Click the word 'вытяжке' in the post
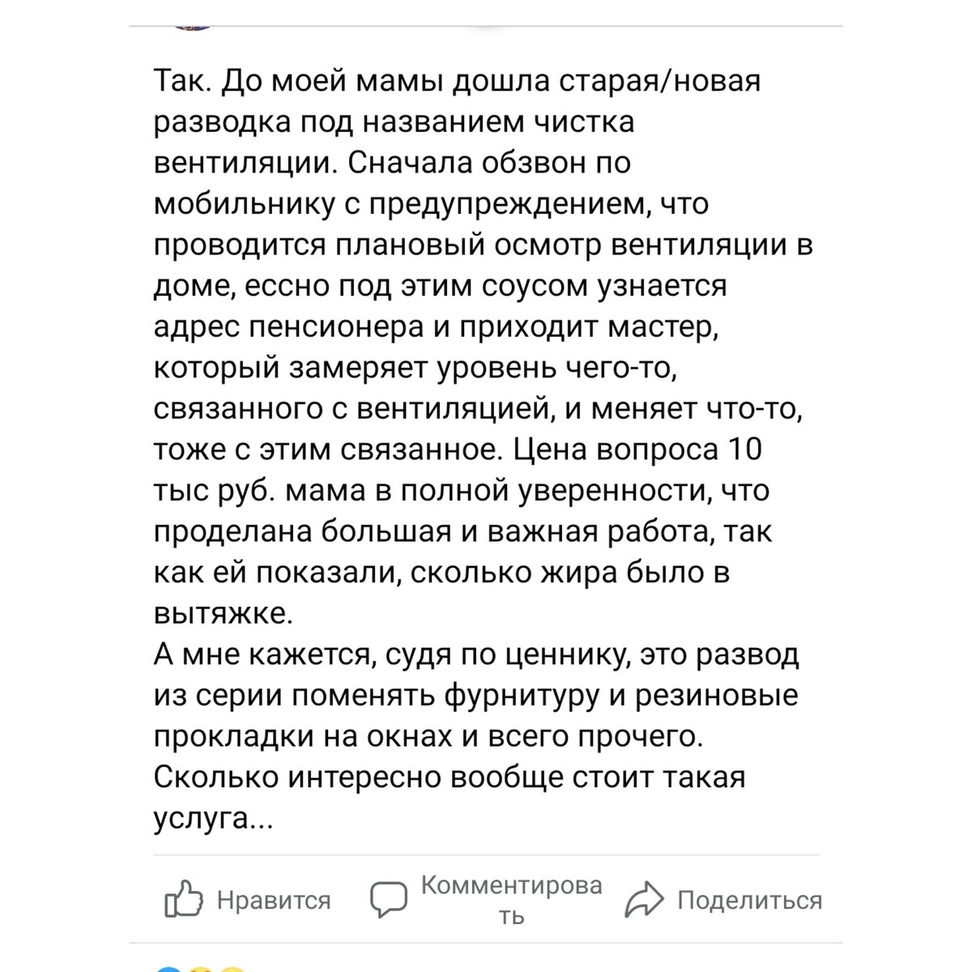Screen dimensions: 972x972 (219, 614)
